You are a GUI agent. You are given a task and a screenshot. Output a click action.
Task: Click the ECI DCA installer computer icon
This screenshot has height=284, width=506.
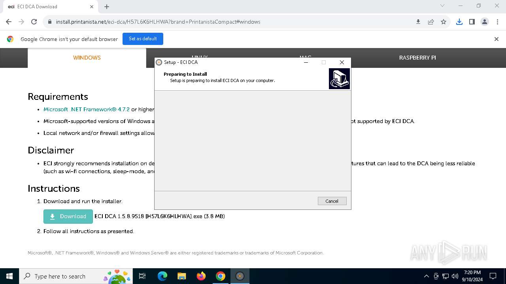339,78
